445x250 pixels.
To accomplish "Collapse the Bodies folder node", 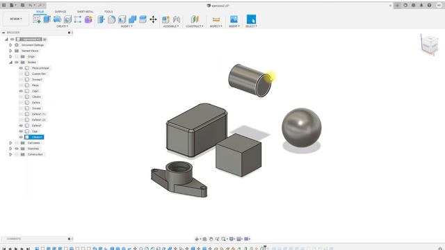I will click(10, 62).
